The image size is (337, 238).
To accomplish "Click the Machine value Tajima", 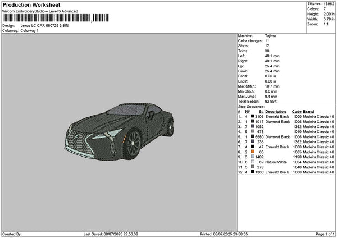I will pos(270,36).
